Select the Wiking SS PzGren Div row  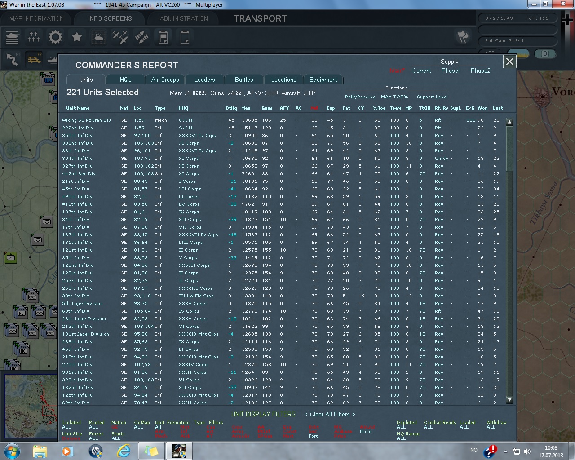tap(283, 120)
